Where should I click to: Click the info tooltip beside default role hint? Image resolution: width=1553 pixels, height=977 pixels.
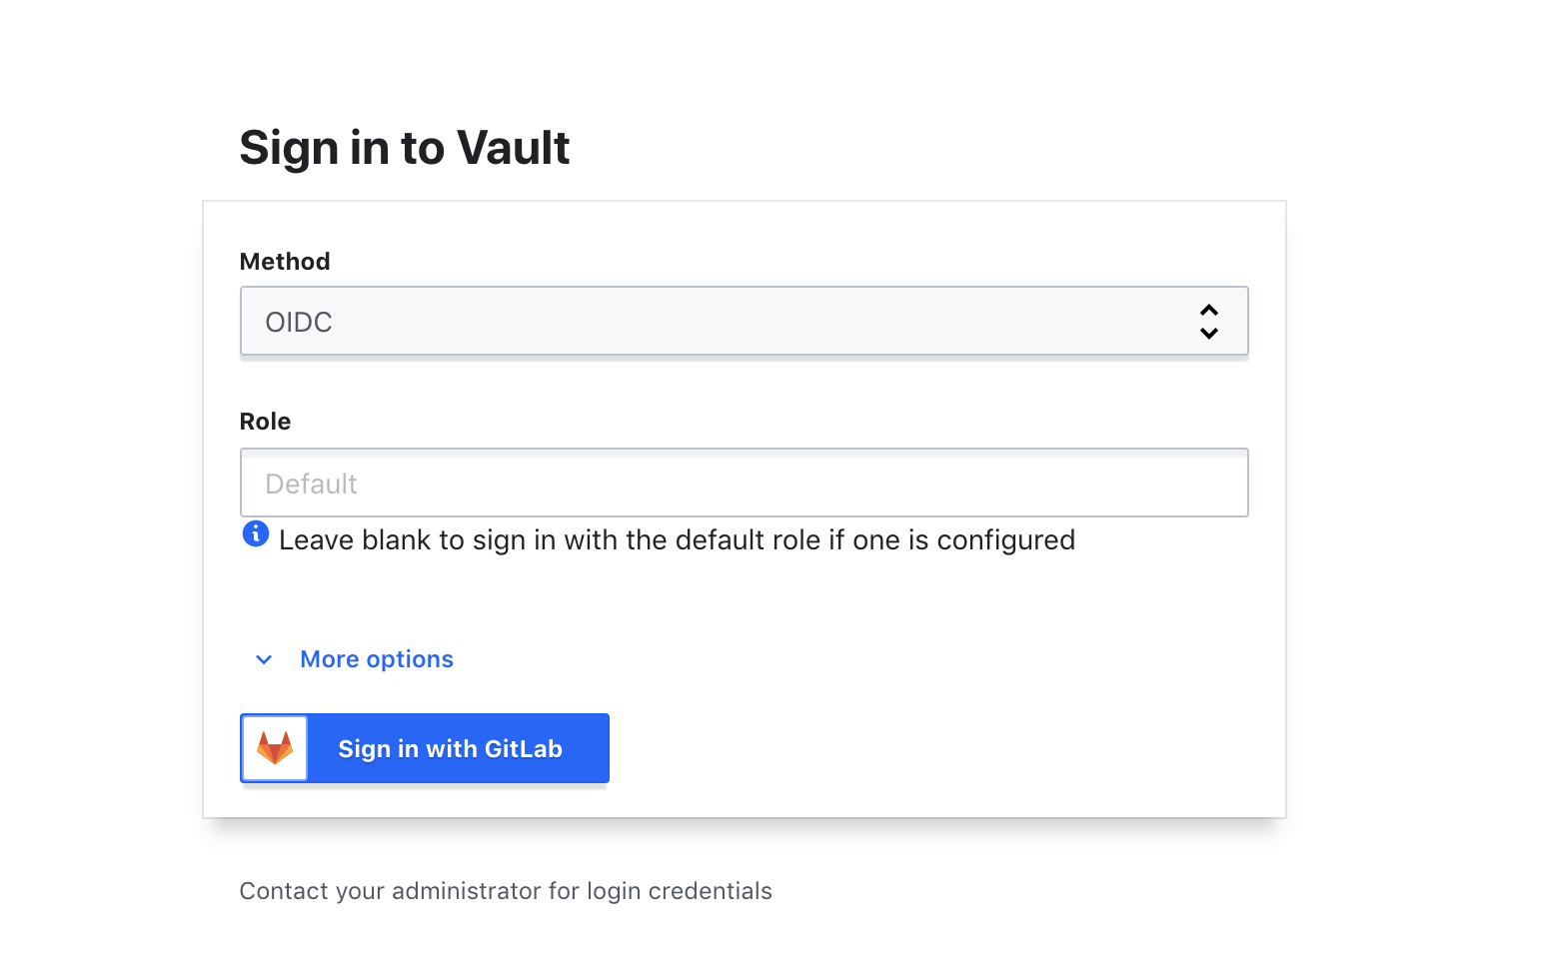point(256,534)
